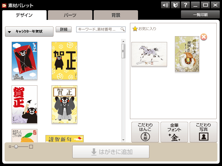Click the design list scrollbar thumb
This screenshot has height=166, width=222.
click(x=123, y=51)
